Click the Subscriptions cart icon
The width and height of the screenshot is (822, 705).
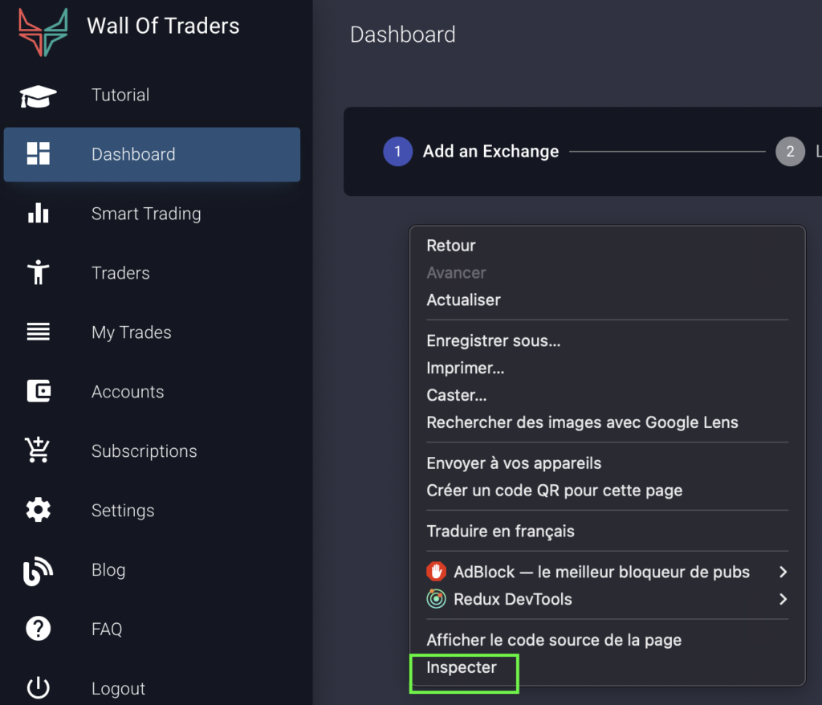pyautogui.click(x=37, y=450)
